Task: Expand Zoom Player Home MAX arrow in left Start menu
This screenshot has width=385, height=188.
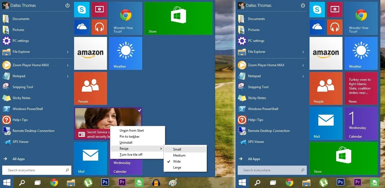Action: coord(68,65)
